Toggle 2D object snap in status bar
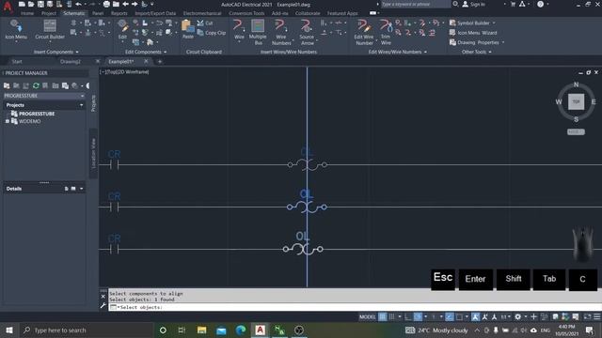Viewport: 602px width, 338px height. tap(459, 317)
